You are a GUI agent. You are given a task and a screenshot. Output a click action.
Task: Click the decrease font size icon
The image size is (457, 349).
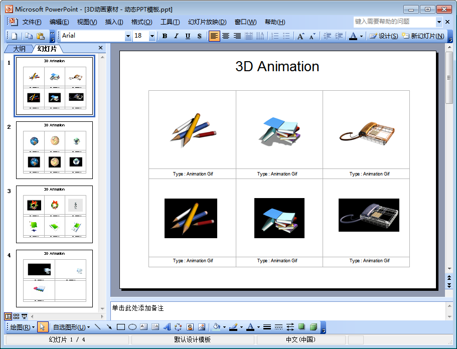[x=312, y=36]
